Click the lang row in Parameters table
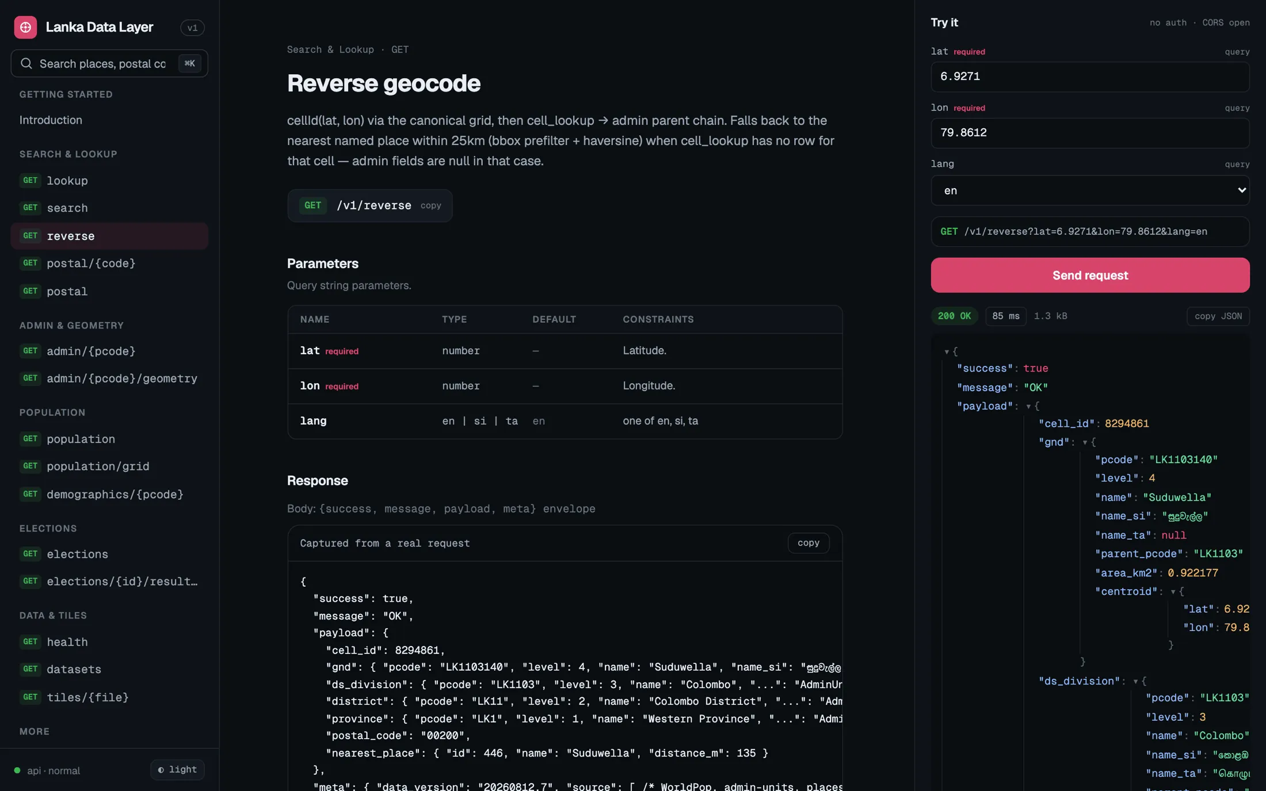Viewport: 1266px width, 791px height. click(x=565, y=421)
